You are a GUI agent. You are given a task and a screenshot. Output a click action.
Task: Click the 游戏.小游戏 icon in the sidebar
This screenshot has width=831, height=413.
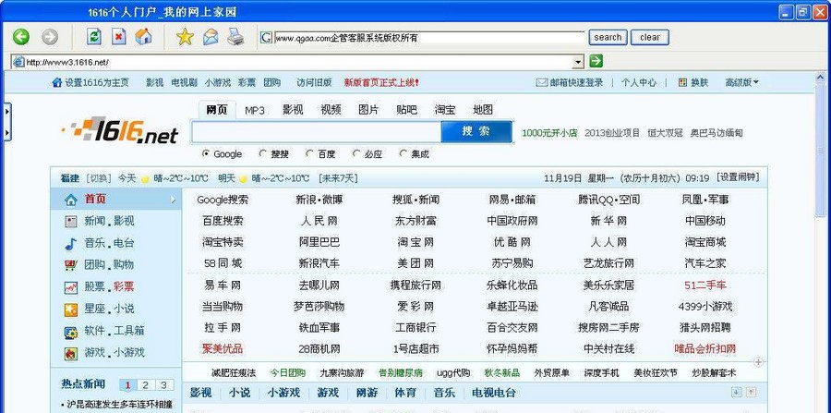pos(70,353)
